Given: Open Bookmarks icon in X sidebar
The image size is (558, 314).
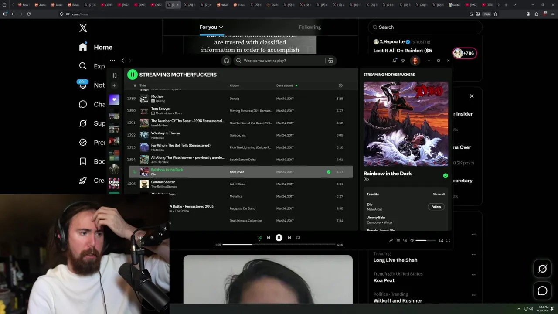Looking at the screenshot, I should (83, 161).
